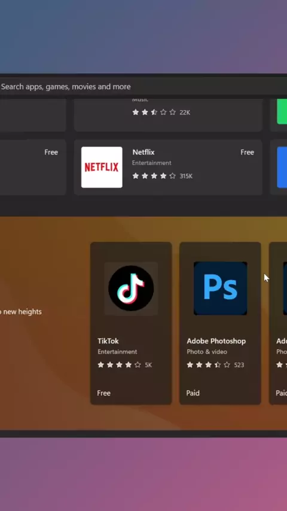Click the Photo & video category label
This screenshot has height=511, width=287.
(207, 352)
